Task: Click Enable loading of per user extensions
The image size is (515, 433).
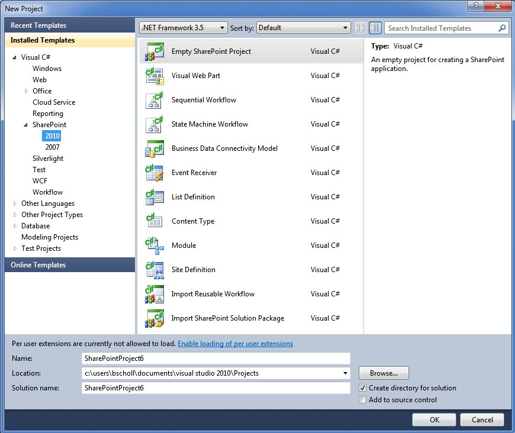Action: pyautogui.click(x=235, y=344)
